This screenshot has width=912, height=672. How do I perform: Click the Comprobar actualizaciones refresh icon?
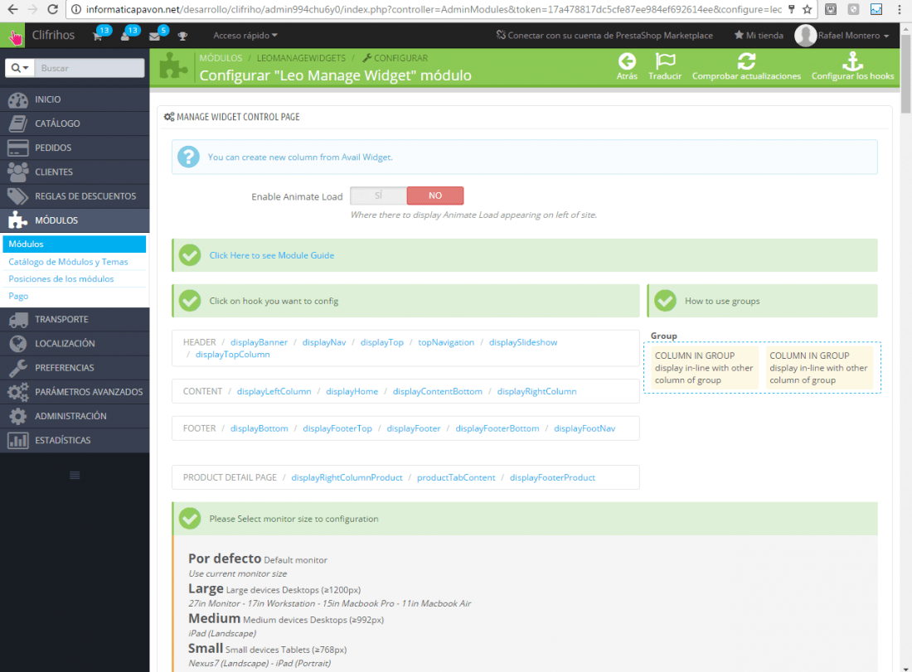point(746,61)
